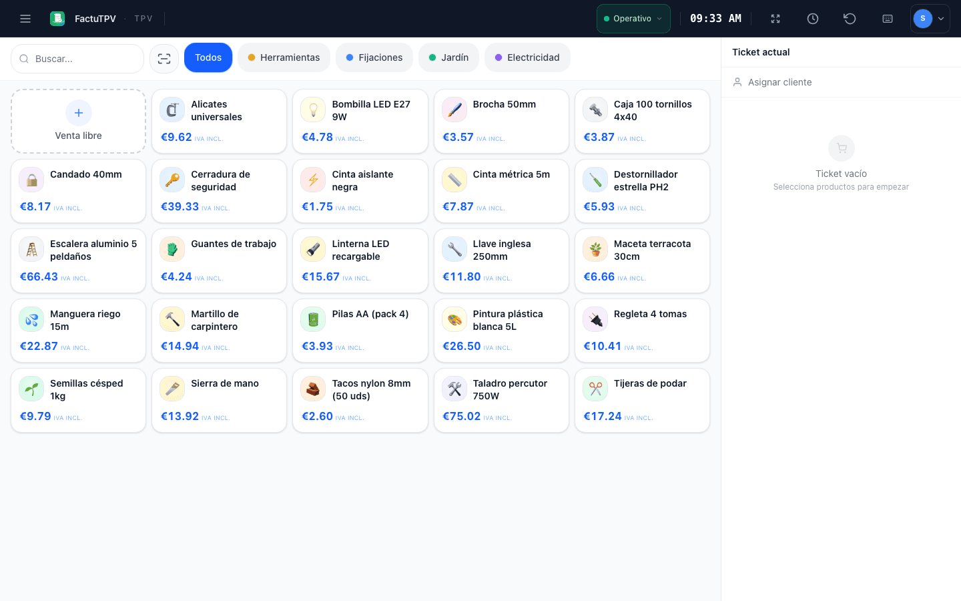Viewport: 961px width, 601px height.
Task: Open the on-screen keyboard icon
Action: pos(888,19)
